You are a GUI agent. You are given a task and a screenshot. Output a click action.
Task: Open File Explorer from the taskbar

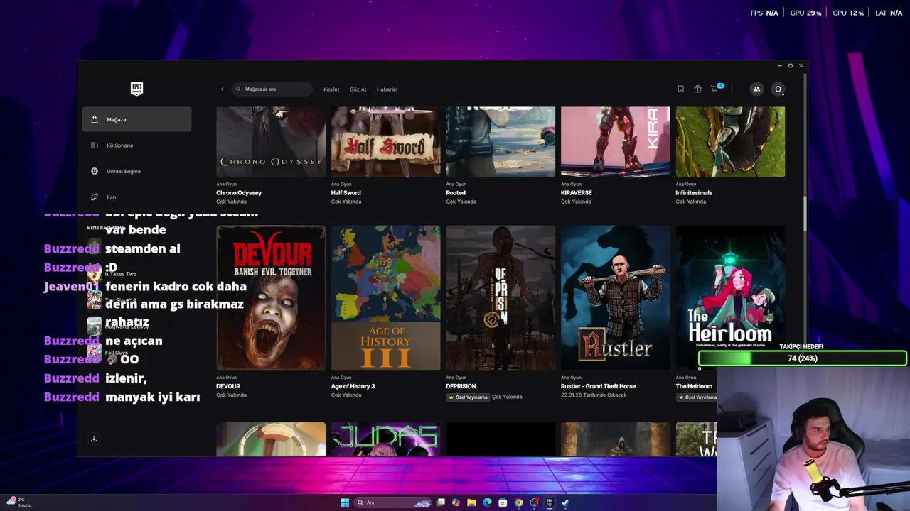(x=471, y=502)
